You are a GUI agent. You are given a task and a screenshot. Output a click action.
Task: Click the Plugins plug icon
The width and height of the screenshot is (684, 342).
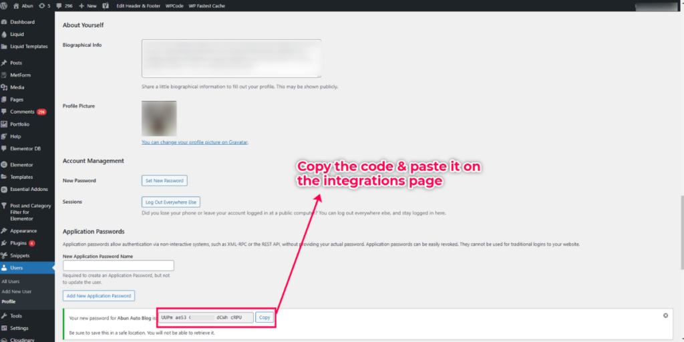coord(4,243)
